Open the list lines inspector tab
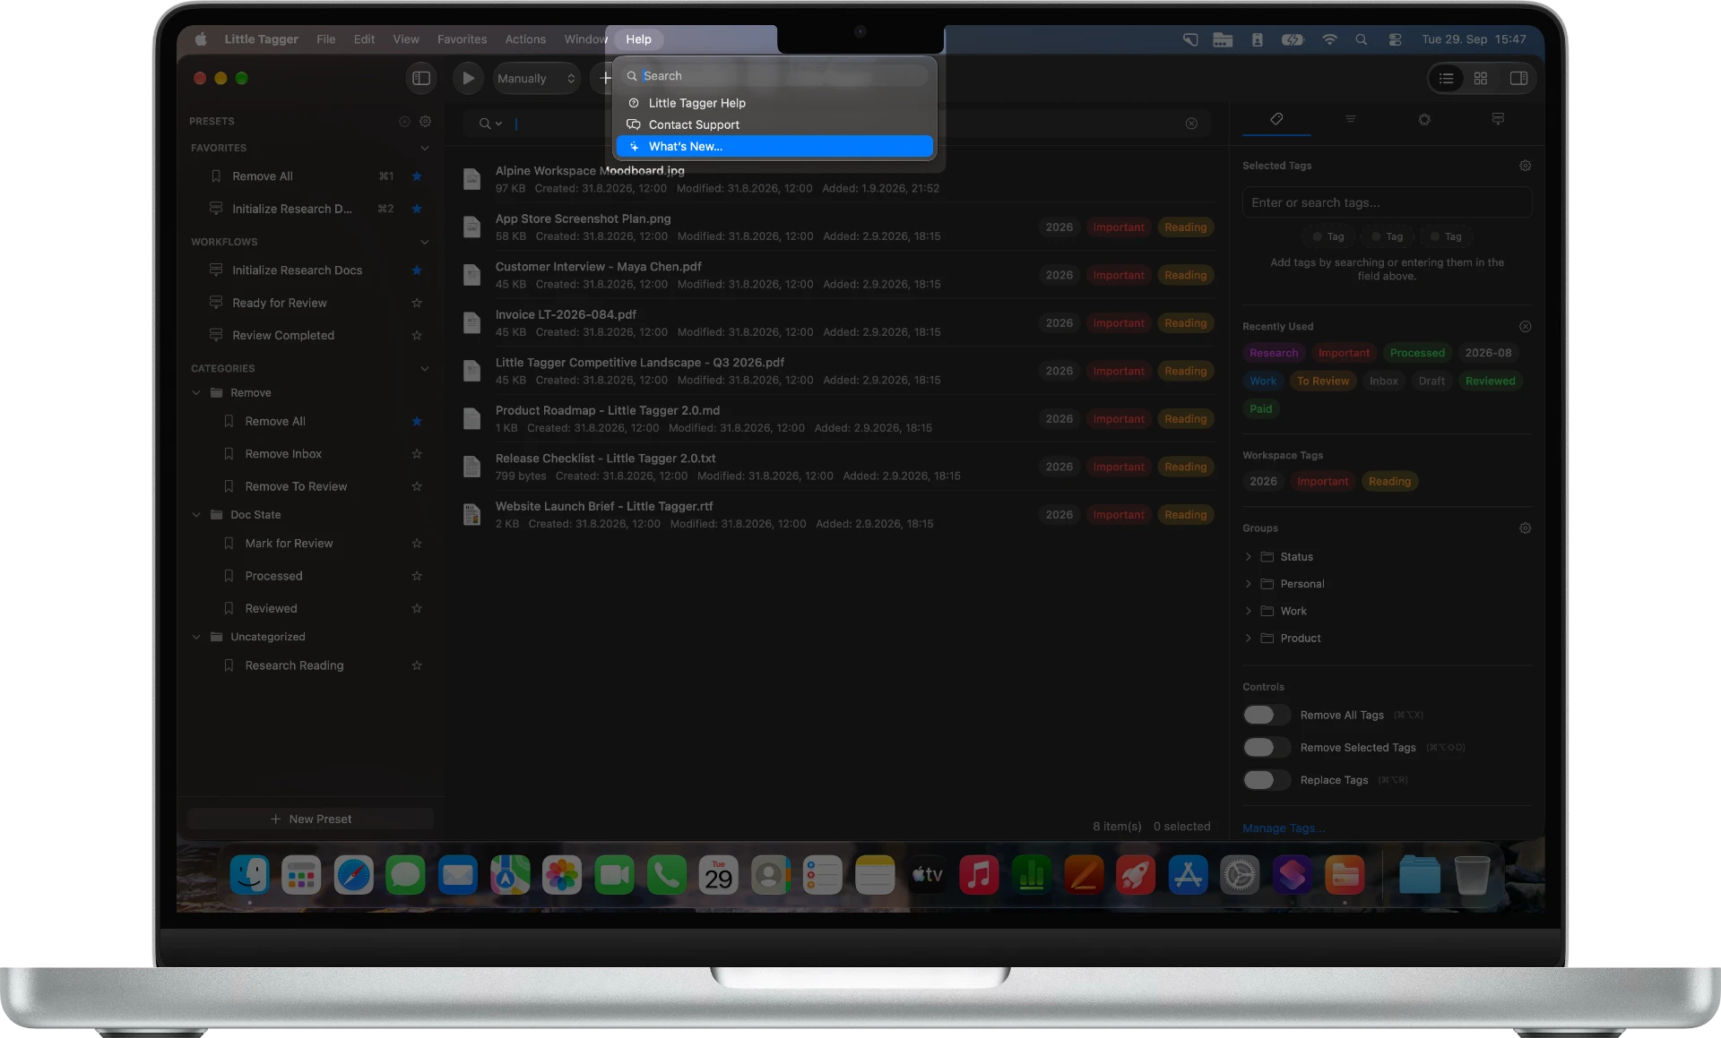 pos(1350,118)
